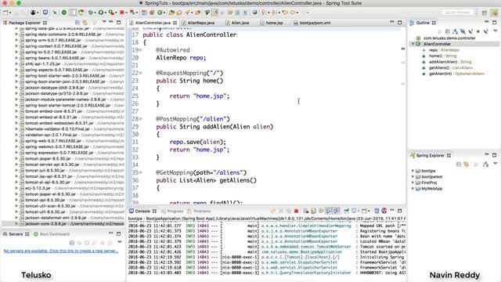Select addAlien(Alien) method in Outline
The height and width of the screenshot is (282, 501).
coord(450,62)
